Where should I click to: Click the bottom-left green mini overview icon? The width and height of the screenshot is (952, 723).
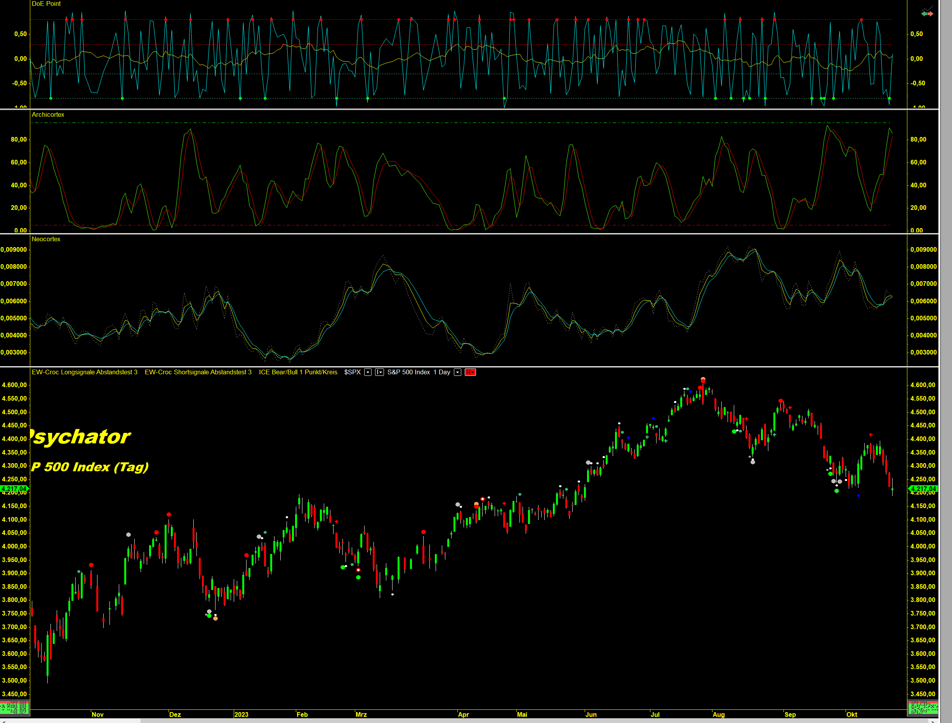(15, 708)
